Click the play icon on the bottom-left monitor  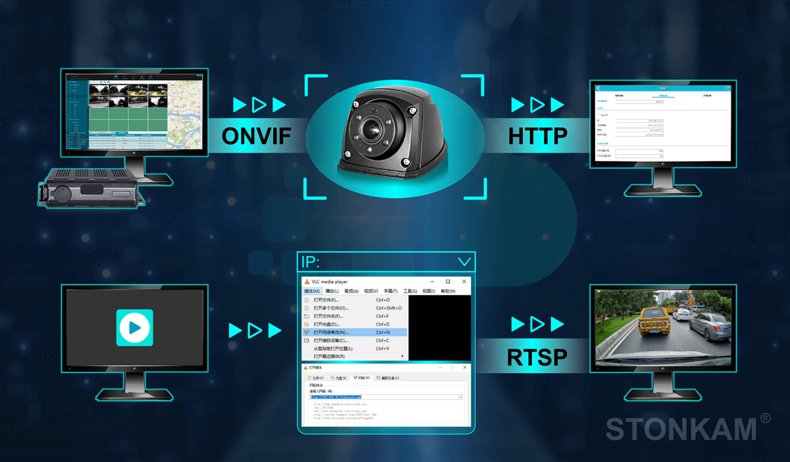[134, 327]
